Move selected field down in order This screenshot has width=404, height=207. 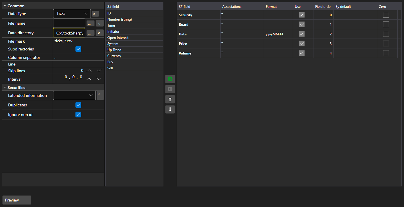click(170, 109)
